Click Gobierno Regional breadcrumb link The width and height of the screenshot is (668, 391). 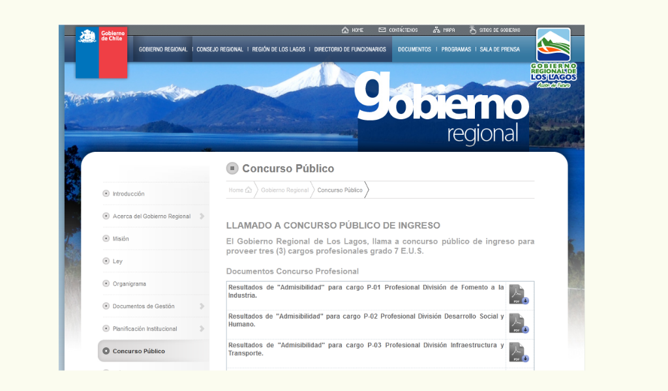(284, 190)
